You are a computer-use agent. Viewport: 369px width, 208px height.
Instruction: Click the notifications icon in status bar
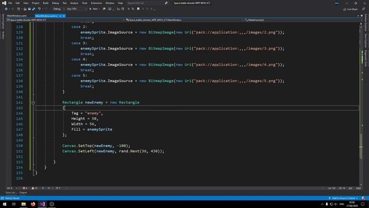coord(364,198)
